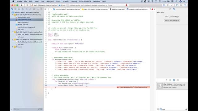Open the scheme selector dropdown
The height and width of the screenshot is (111, 198).
(x=44, y=5)
